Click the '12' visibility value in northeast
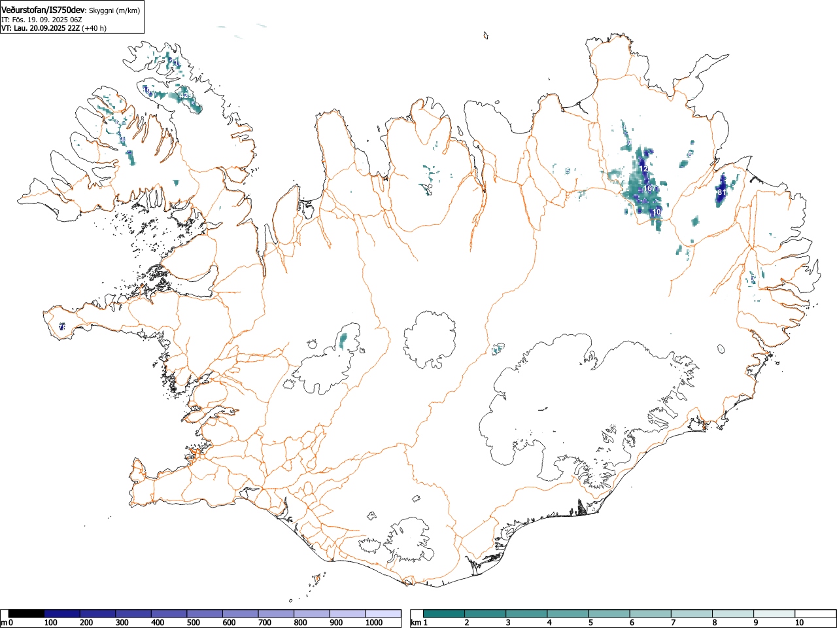837x628 pixels. pyautogui.click(x=643, y=169)
